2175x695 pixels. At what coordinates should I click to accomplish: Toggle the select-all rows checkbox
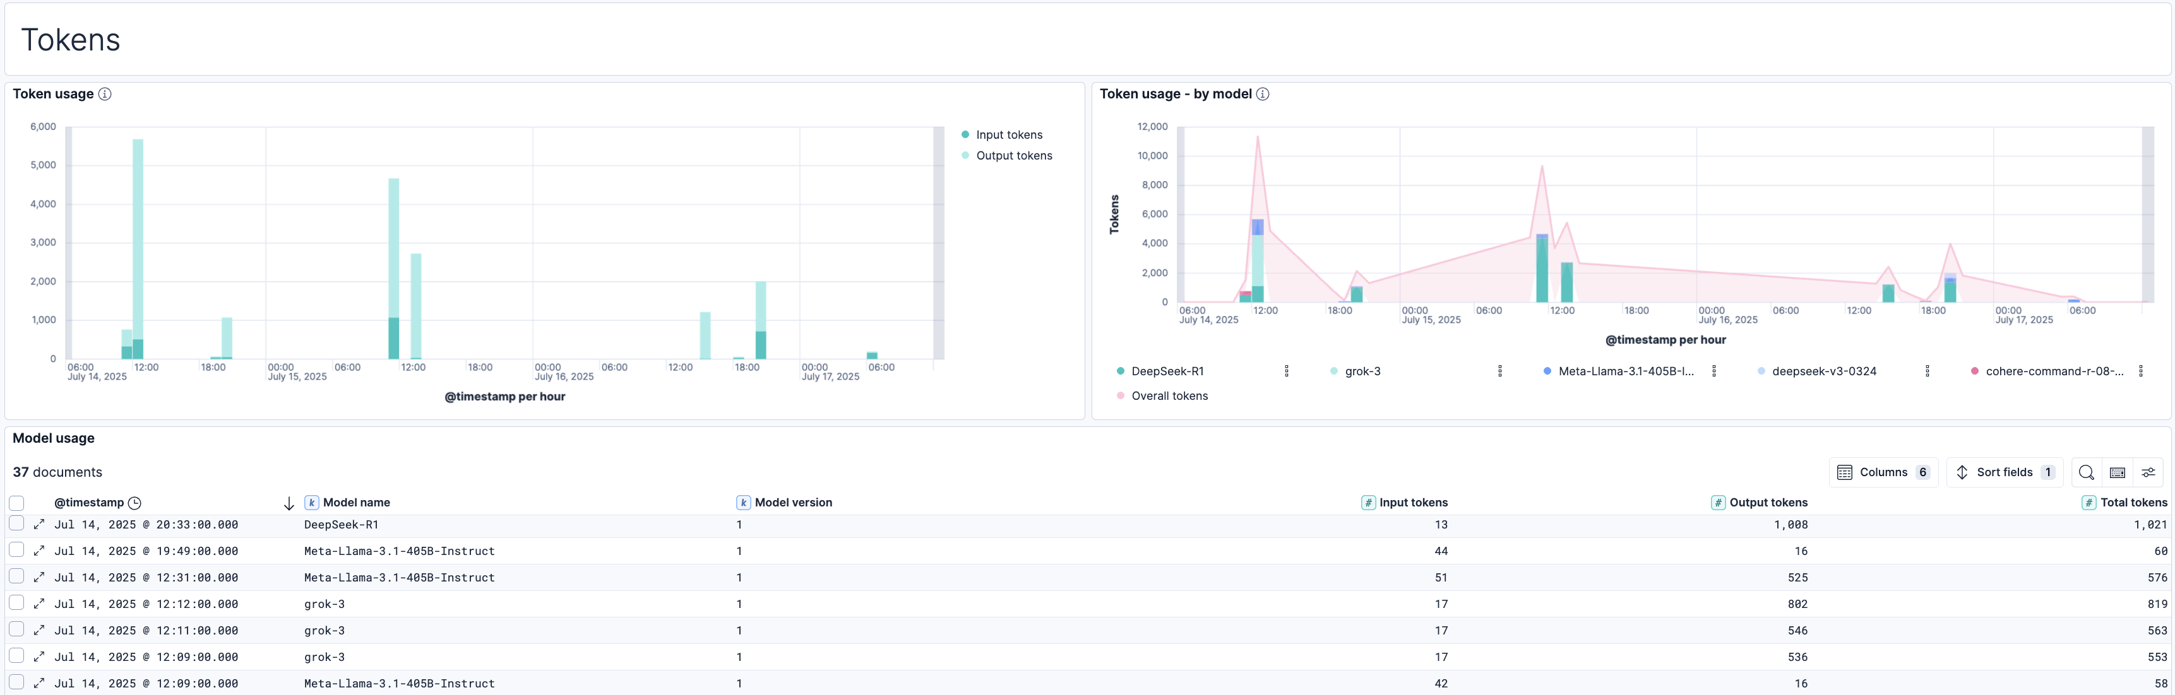17,503
